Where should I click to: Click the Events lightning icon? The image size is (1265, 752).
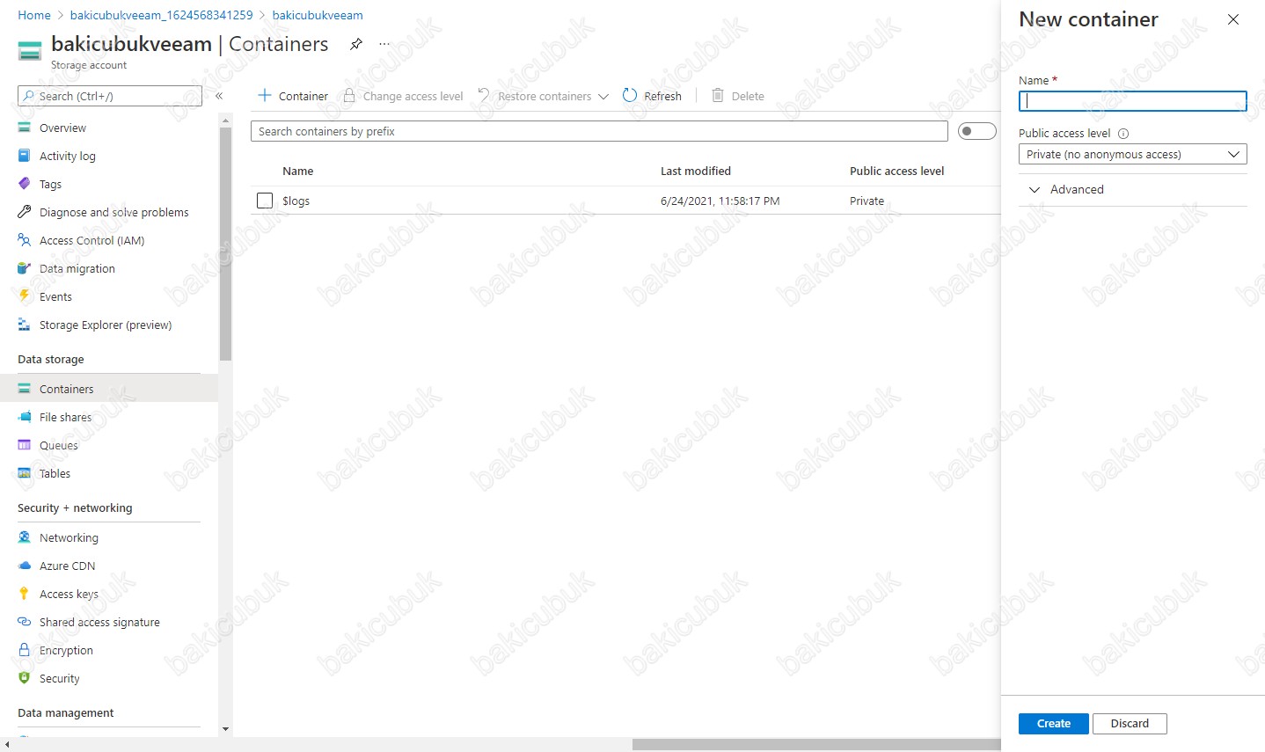click(x=25, y=296)
